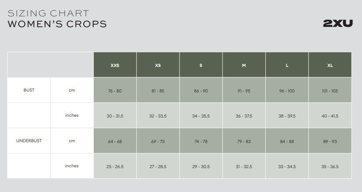362x192 pixels.
Task: Click the 2XU logo
Action: [338, 23]
